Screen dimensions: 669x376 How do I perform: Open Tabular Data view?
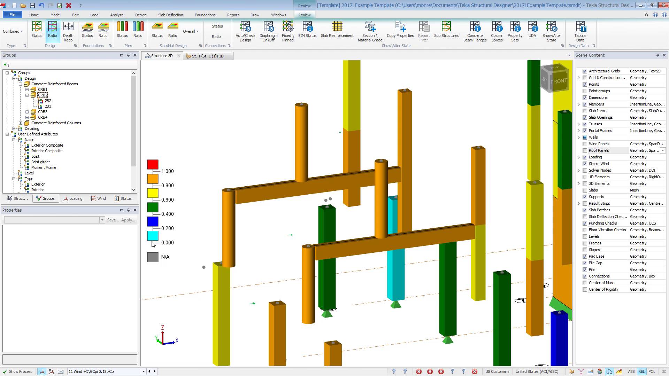coord(580,31)
